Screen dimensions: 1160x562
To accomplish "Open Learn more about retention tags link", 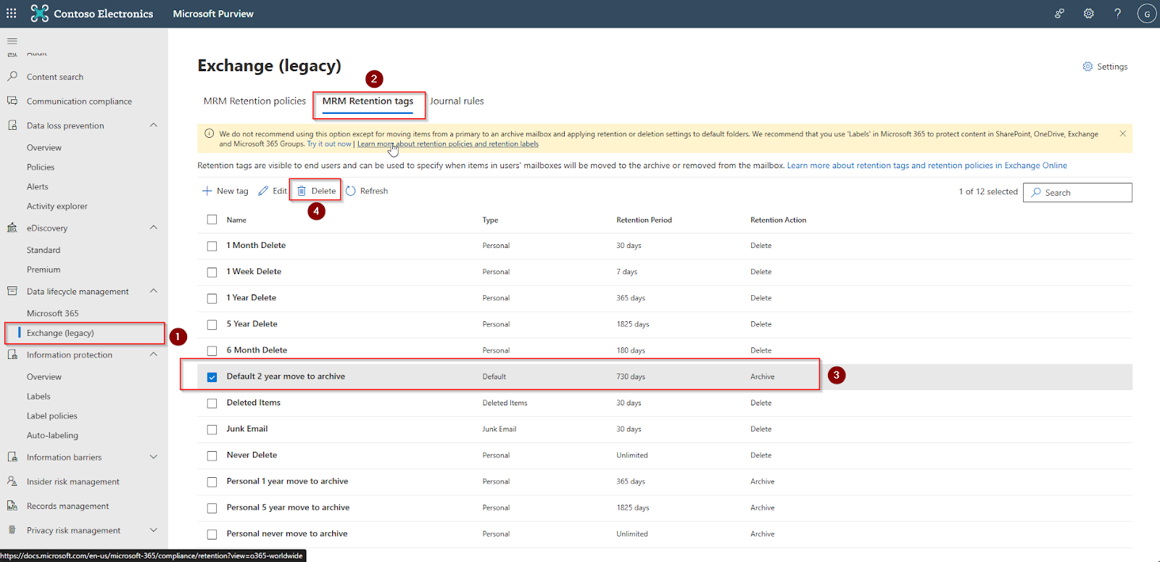I will pos(927,165).
